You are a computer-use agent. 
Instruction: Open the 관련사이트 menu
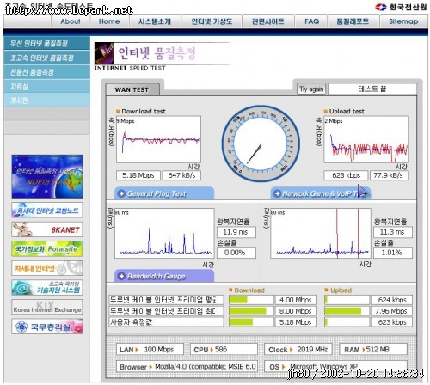pos(268,21)
